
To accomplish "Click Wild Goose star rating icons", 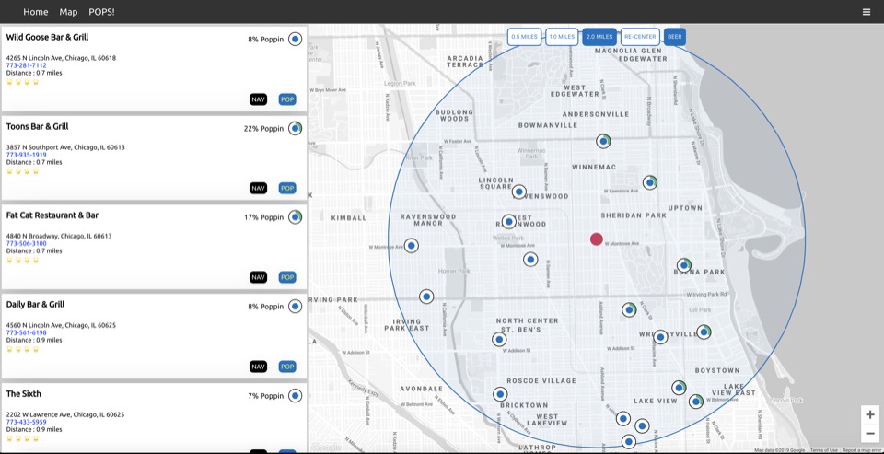I will coord(22,82).
